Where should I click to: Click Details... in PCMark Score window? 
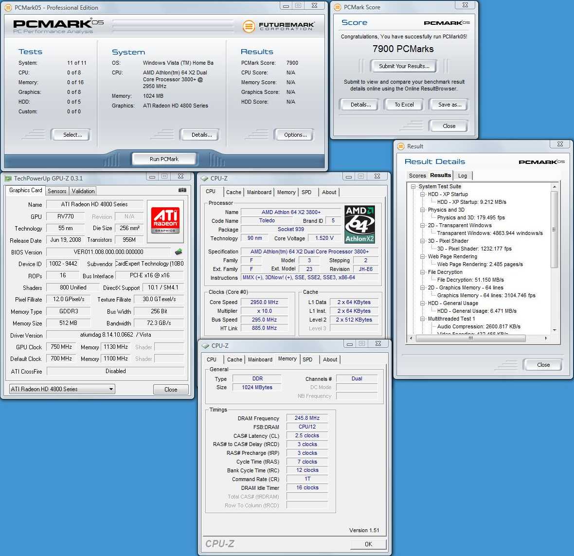(360, 105)
